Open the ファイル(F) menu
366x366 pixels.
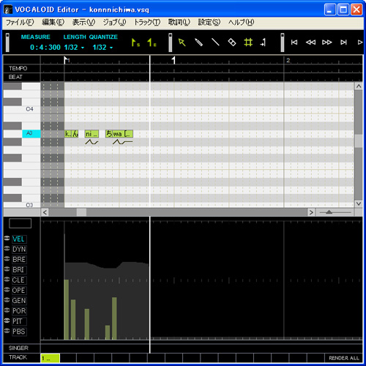click(x=20, y=23)
